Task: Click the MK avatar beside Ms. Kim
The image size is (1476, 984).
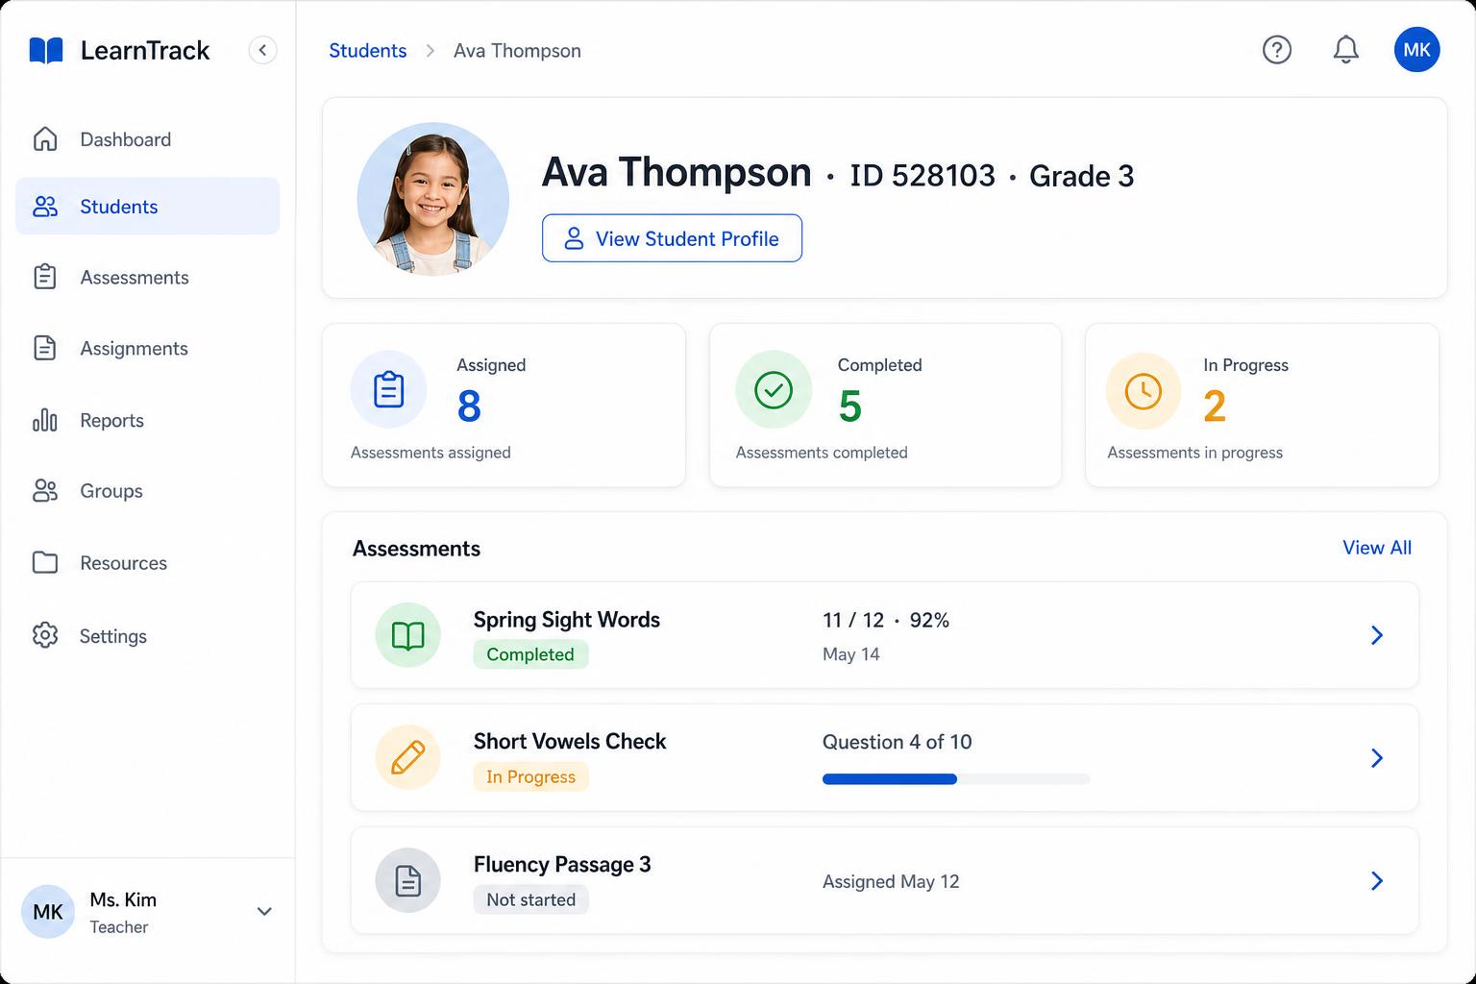Action: 48,911
